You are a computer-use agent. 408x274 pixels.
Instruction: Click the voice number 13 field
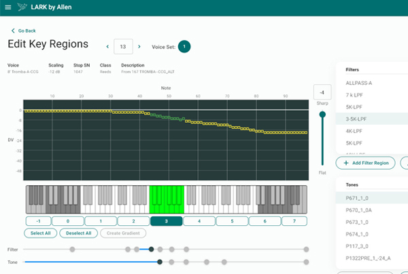click(x=123, y=47)
